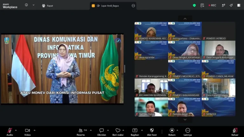Click the resize handle beside shared screen
This screenshot has width=244, height=137.
125,69
